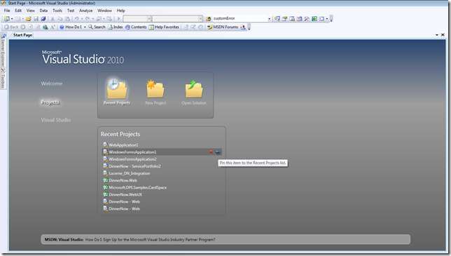Click the Recent Projects folder icon

(x=117, y=88)
